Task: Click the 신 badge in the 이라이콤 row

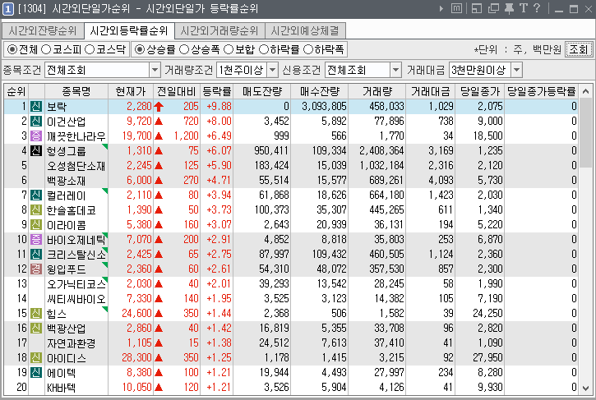Action: [x=36, y=225]
